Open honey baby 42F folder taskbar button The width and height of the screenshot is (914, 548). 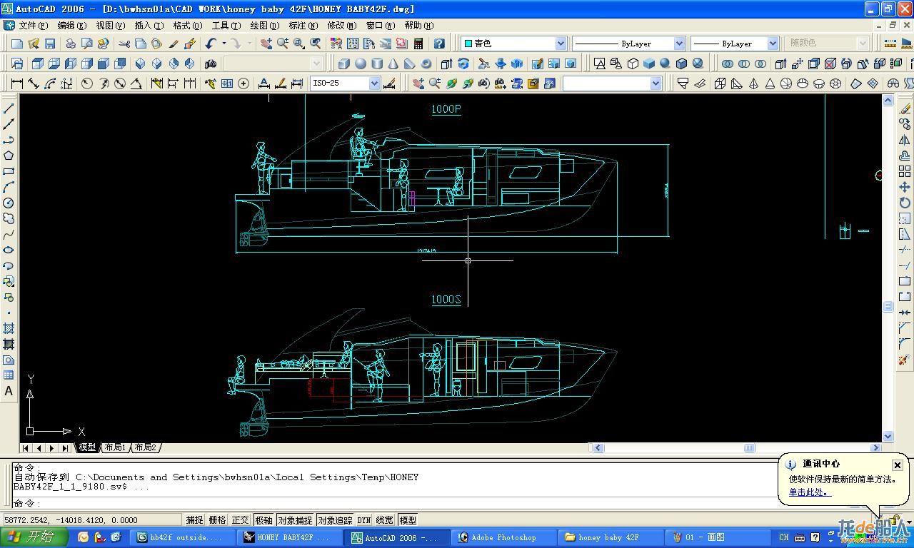point(611,537)
